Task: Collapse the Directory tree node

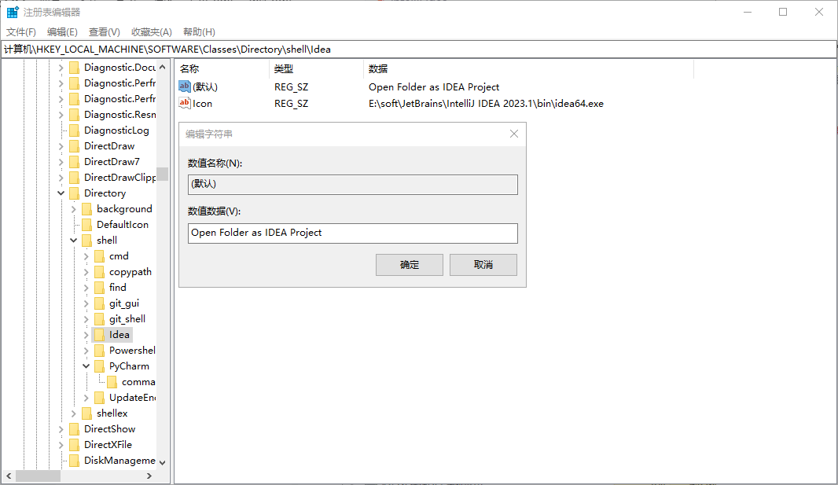Action: [61, 193]
